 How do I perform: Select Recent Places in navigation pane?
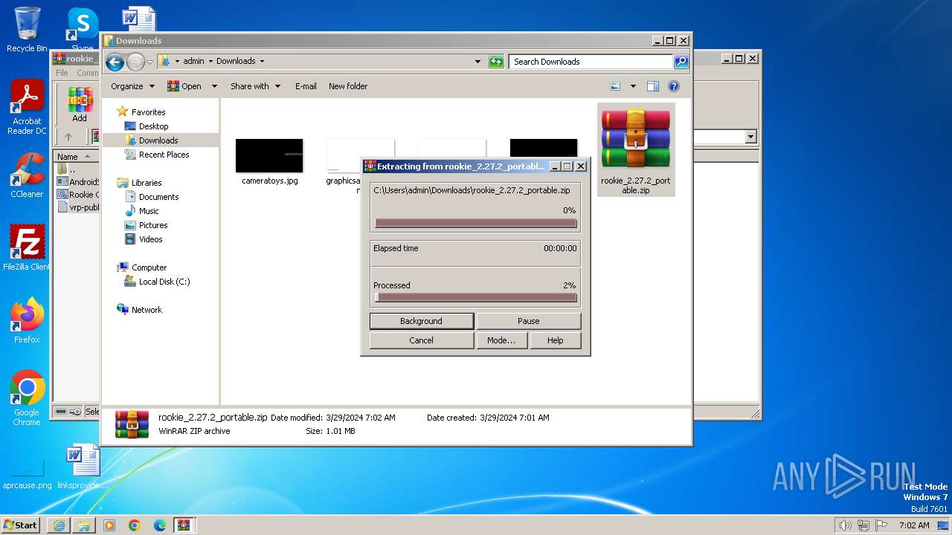164,155
